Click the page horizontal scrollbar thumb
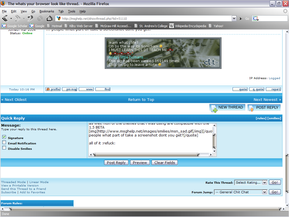 point(145,209)
